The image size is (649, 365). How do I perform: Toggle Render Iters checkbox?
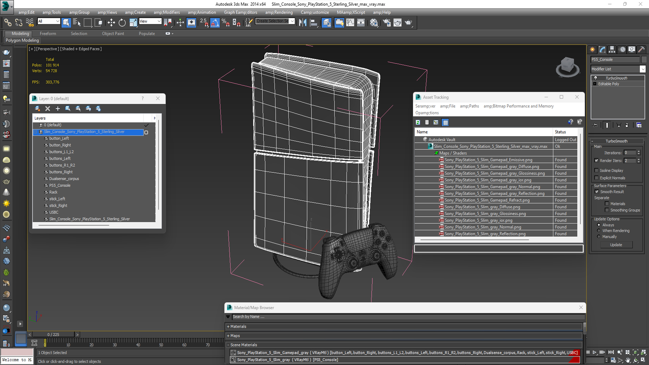coord(597,161)
